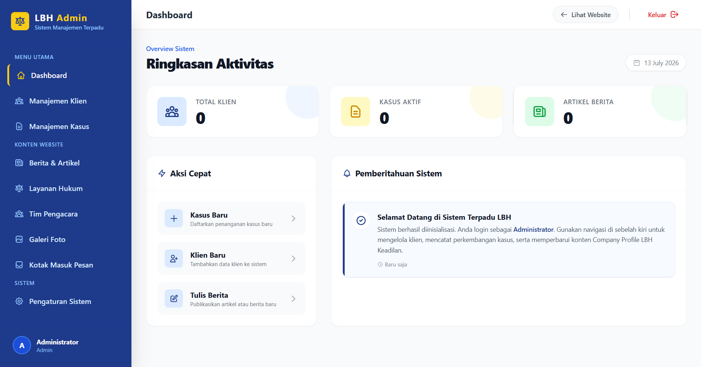
Task: Click the Lihat Website button
Action: [x=585, y=15]
